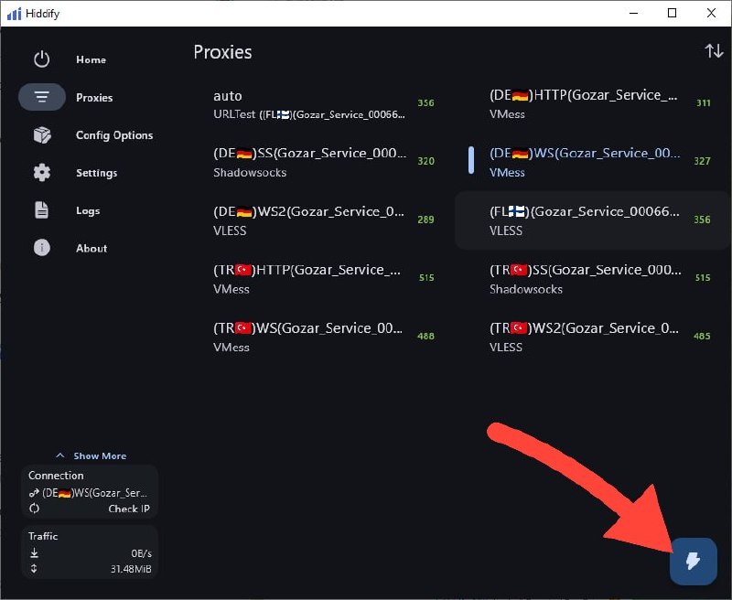Click the 311 delay value

(704, 102)
